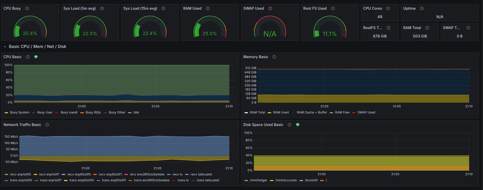This screenshot has width=483, height=190.
Task: Click the info icon next to RAM Used
Action: point(208,8)
